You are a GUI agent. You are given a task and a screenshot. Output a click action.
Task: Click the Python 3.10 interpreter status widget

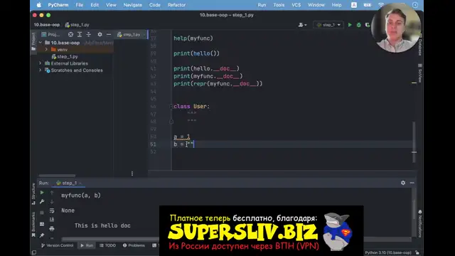388,252
